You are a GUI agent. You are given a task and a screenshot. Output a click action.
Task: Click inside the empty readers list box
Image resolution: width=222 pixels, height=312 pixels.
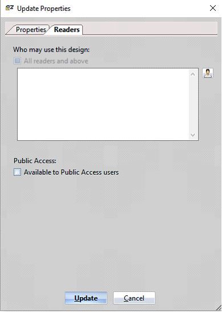click(103, 104)
